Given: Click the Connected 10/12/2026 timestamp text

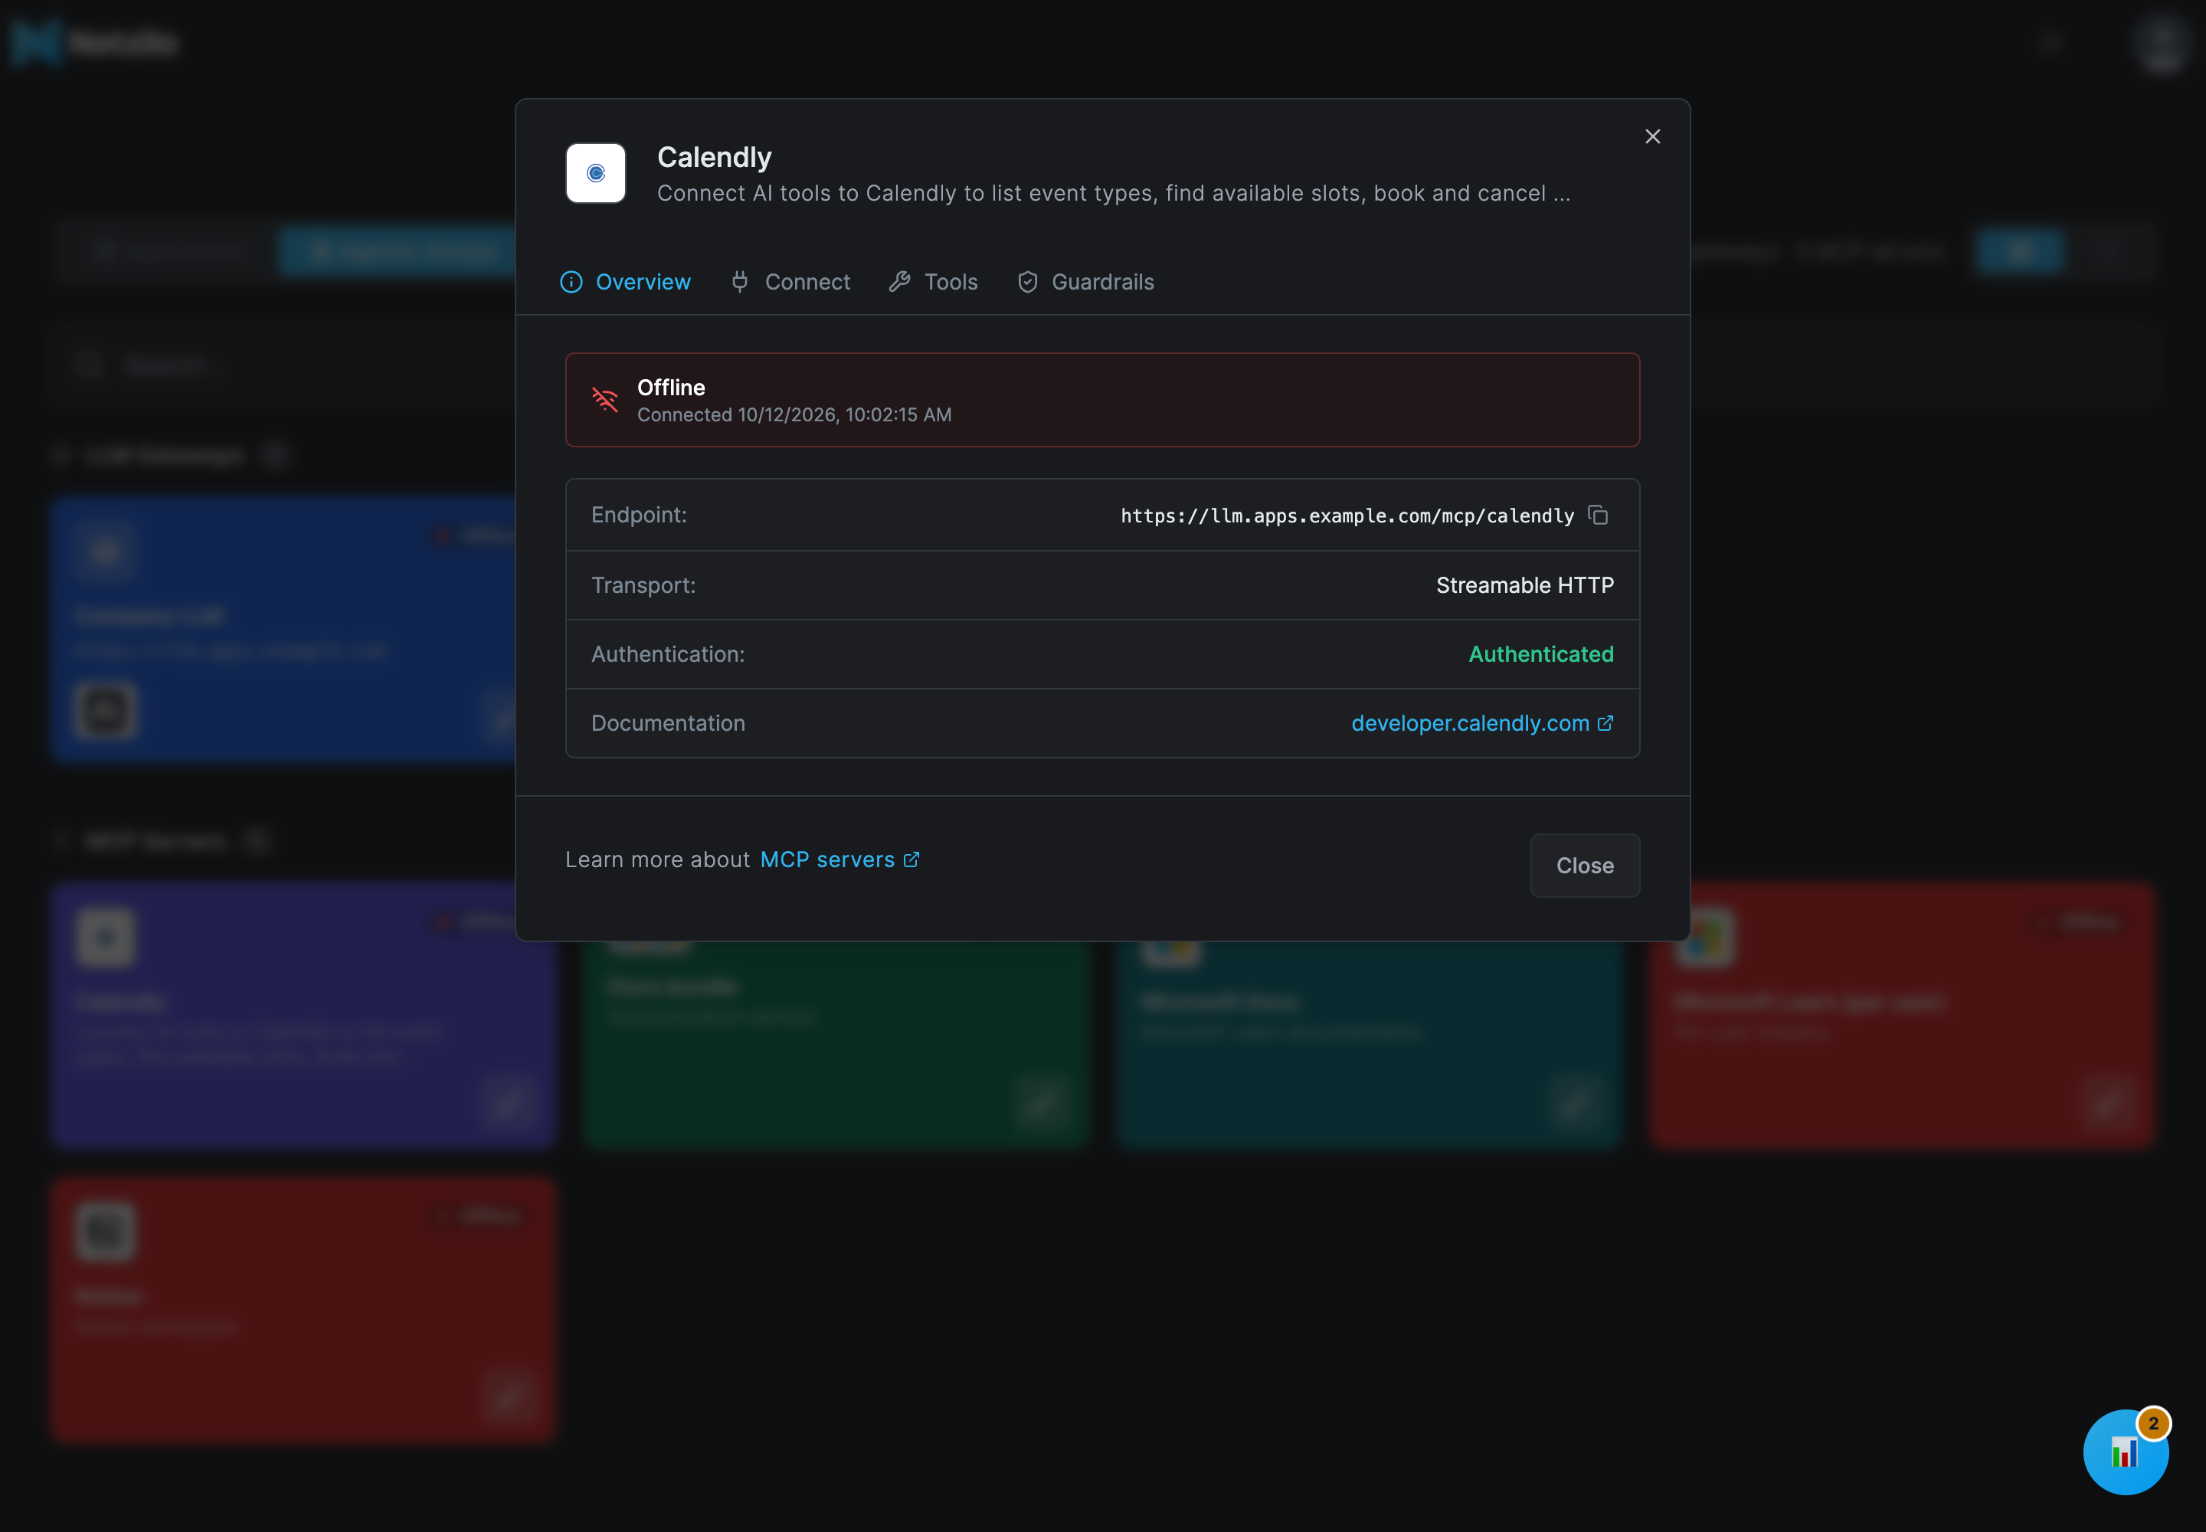Looking at the screenshot, I should pyautogui.click(x=795, y=414).
